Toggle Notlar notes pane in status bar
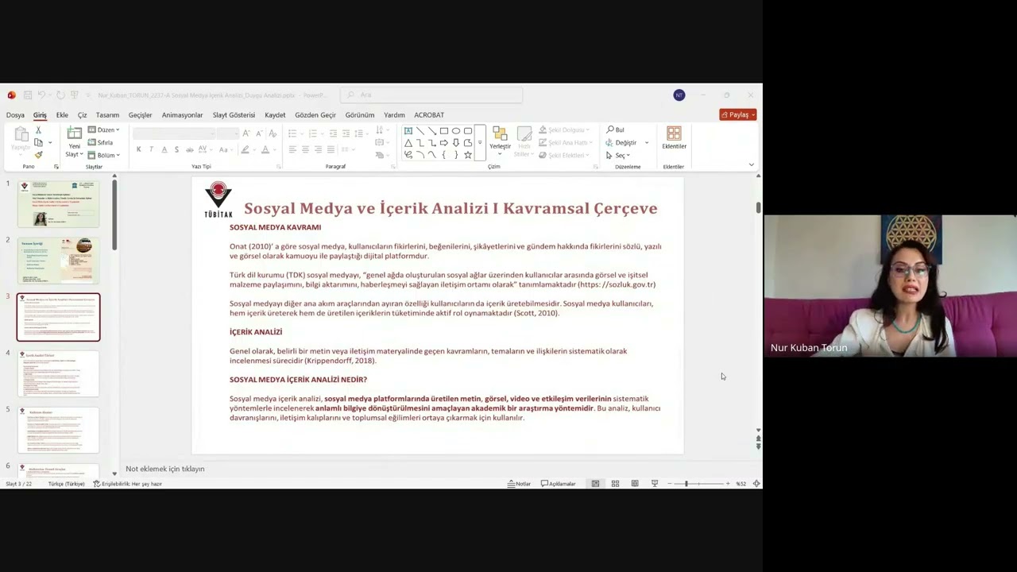 tap(519, 484)
